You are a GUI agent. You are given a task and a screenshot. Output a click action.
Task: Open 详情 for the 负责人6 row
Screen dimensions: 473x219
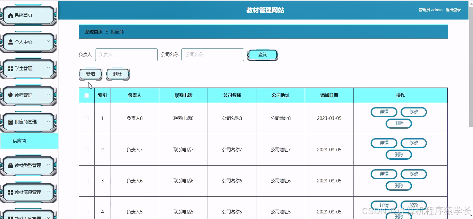coord(384,174)
